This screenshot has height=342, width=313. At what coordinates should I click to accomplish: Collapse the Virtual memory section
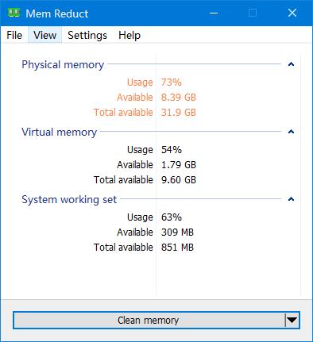291,132
